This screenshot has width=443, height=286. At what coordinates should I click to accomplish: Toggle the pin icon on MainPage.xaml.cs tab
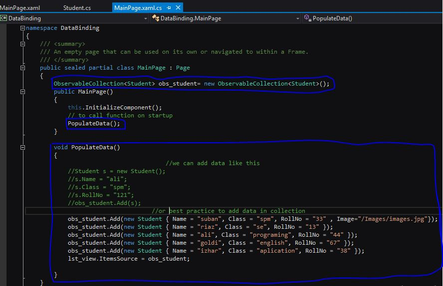click(x=169, y=8)
